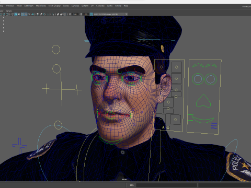Click the persp camera label
251x188 pixels.
click(124, 179)
